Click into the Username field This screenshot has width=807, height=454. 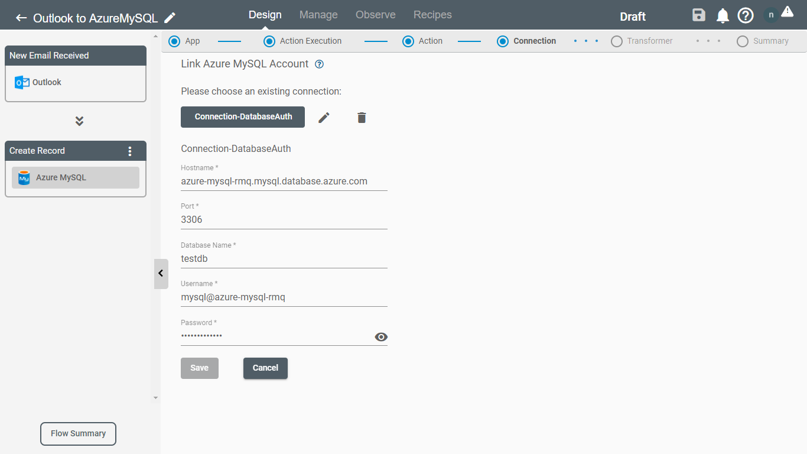[x=284, y=297]
